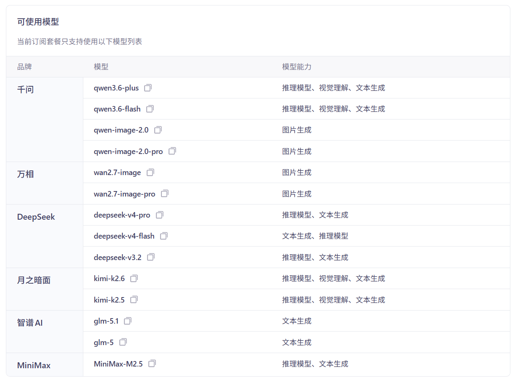The width and height of the screenshot is (515, 380).
Task: Copy the qwen-image-2.0 model name
Action: (x=158, y=130)
